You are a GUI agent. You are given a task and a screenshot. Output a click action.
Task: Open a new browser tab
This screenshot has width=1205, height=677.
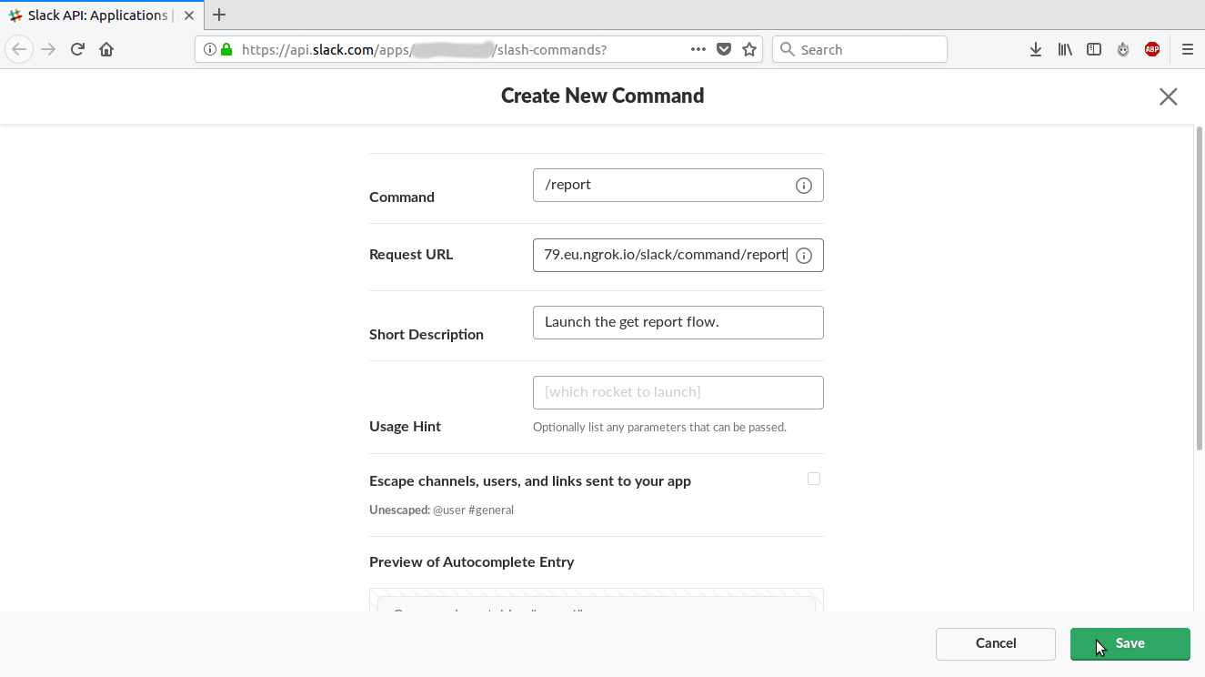[x=219, y=15]
